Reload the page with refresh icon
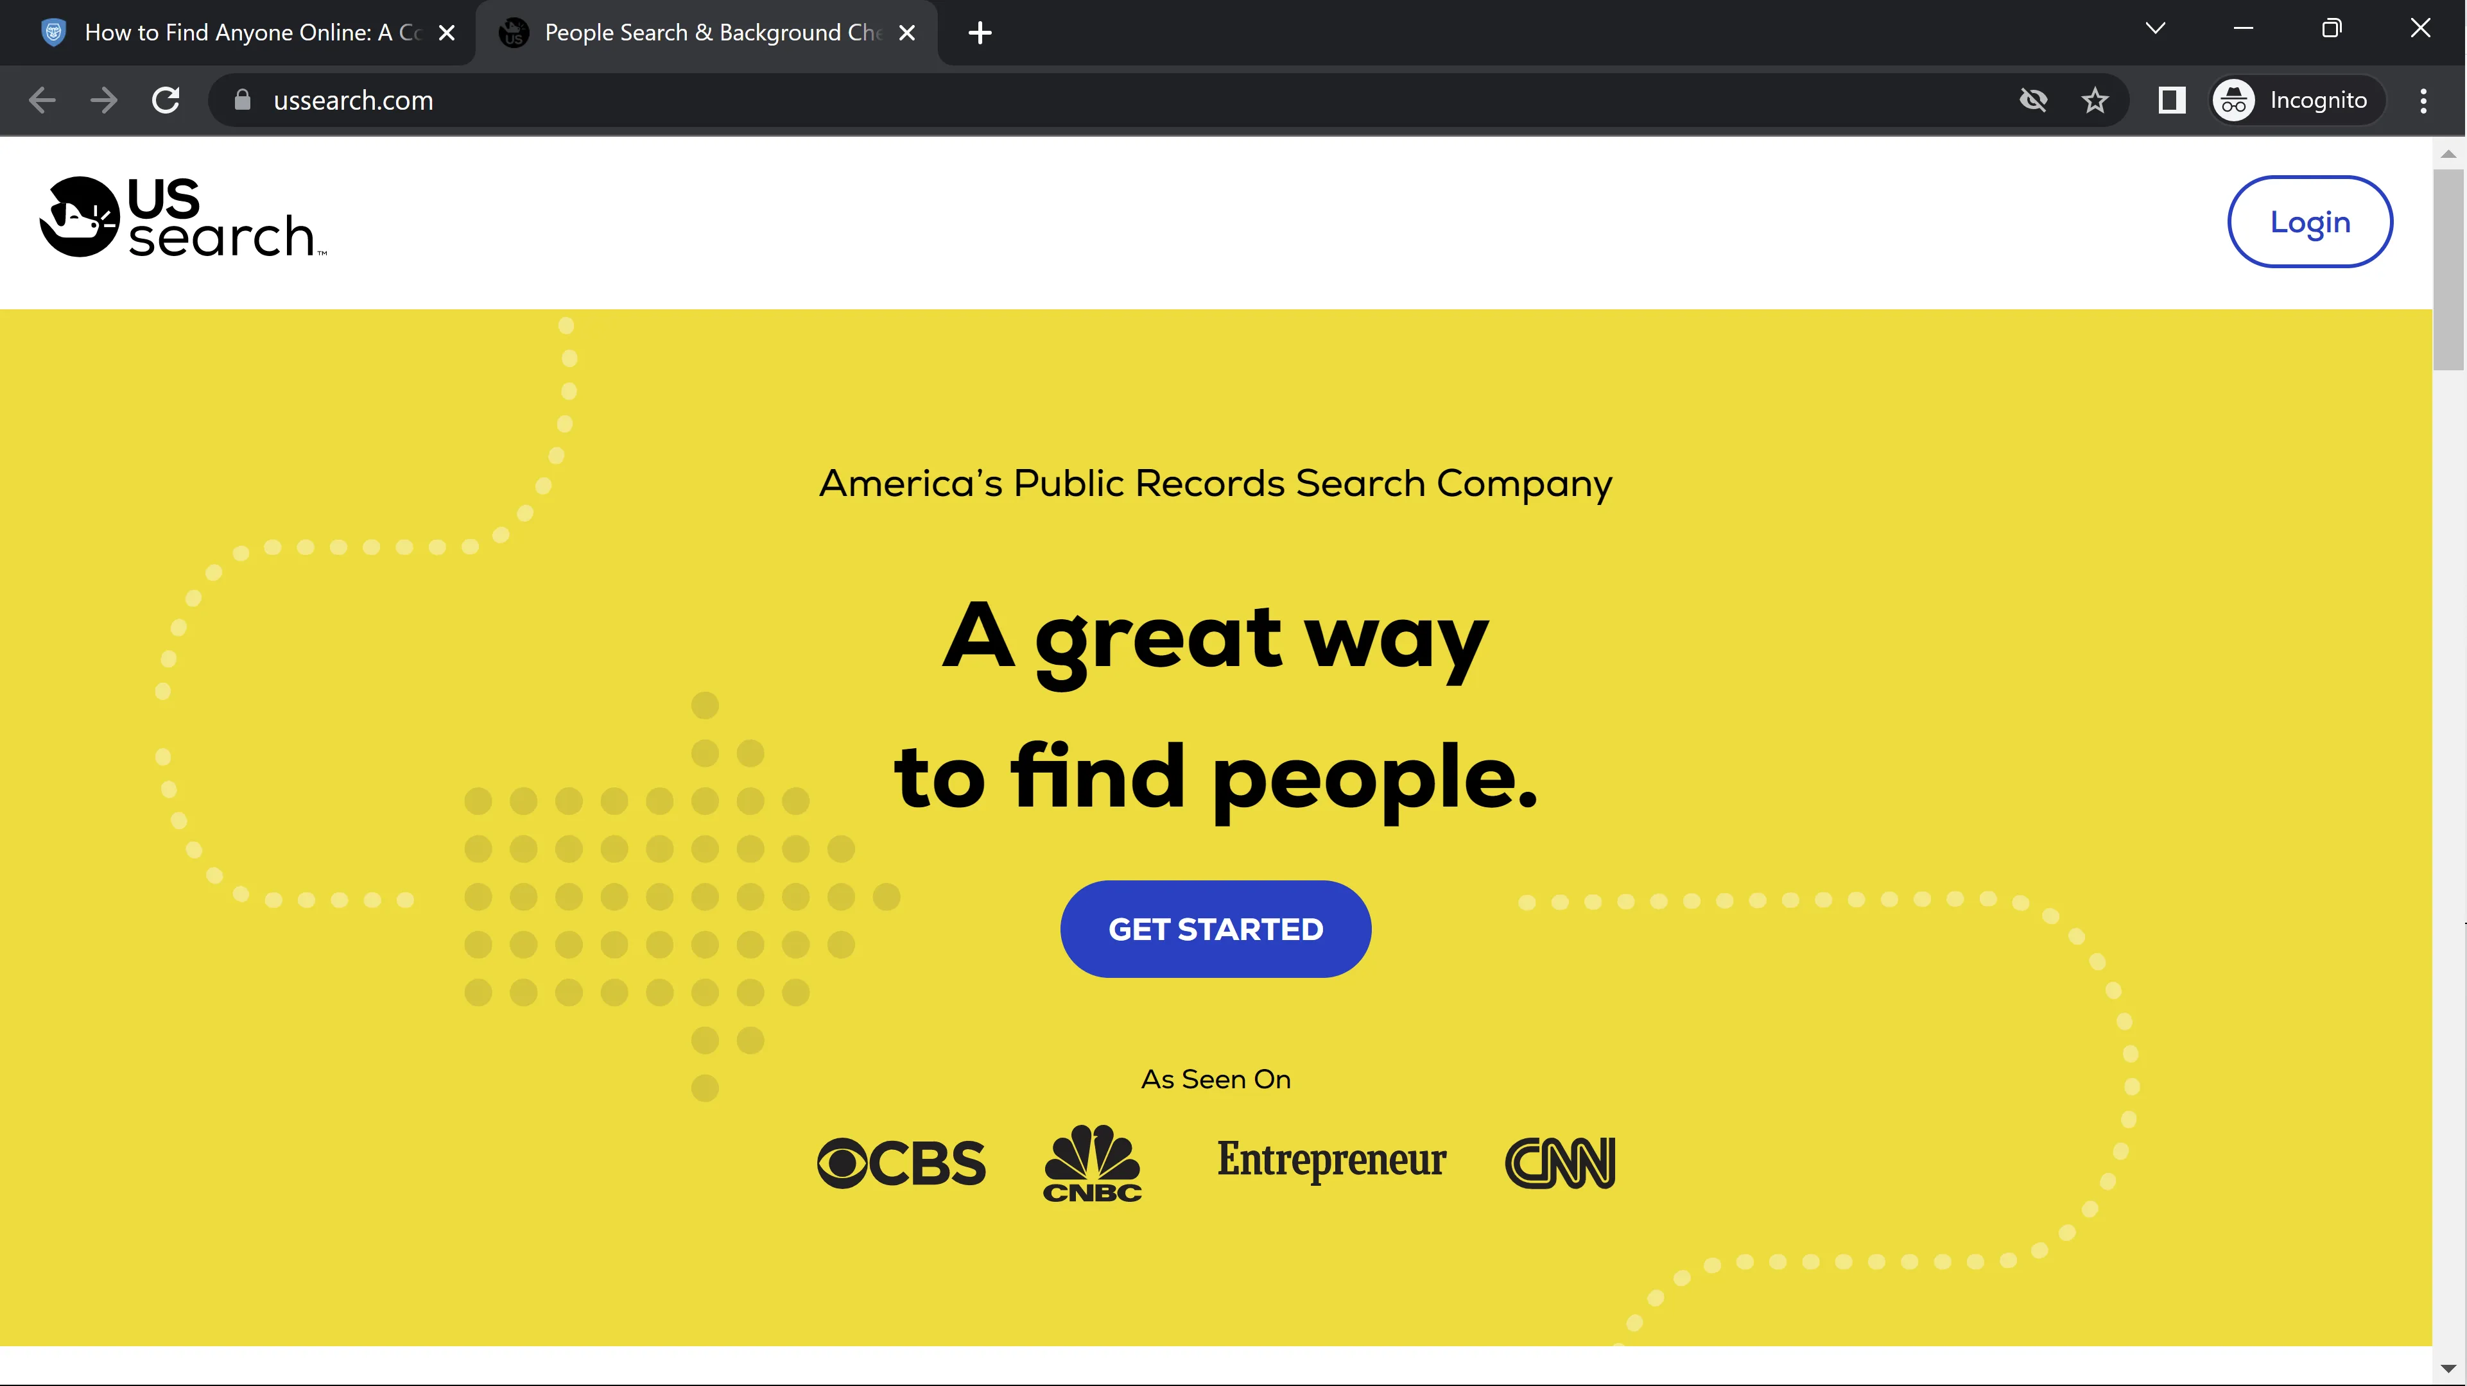This screenshot has height=1386, width=2467. 166,101
